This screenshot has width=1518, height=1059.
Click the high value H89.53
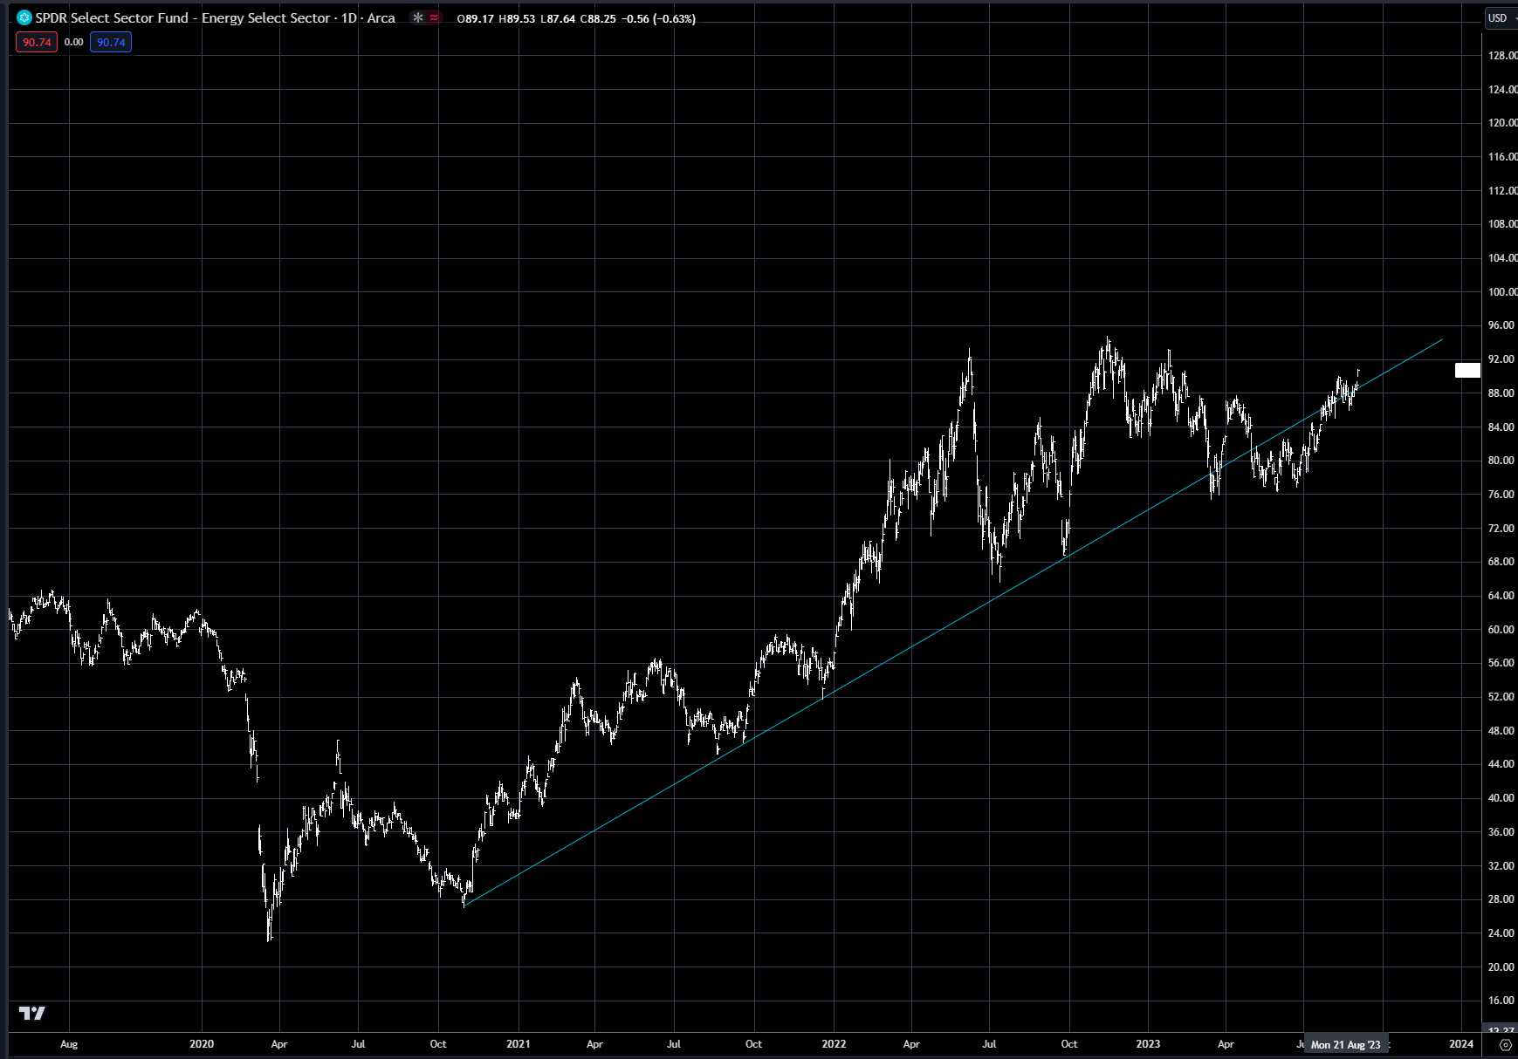point(517,18)
